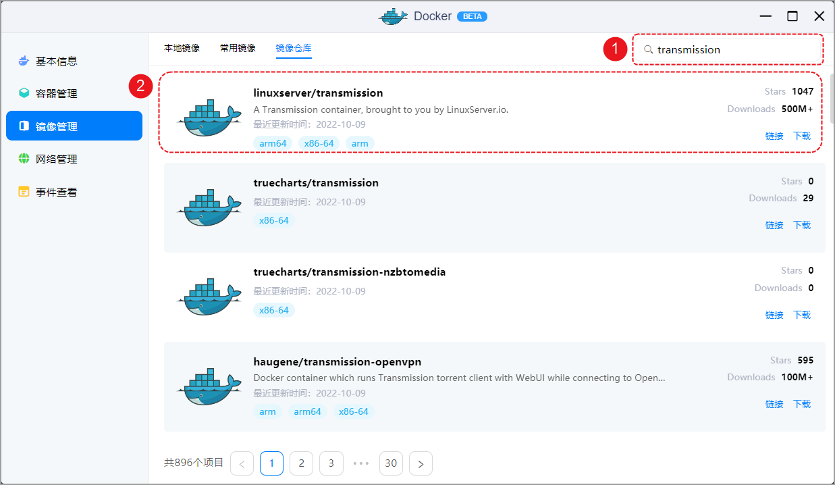This screenshot has width=835, height=485.
Task: Click the search magnifier icon
Action: click(x=648, y=49)
